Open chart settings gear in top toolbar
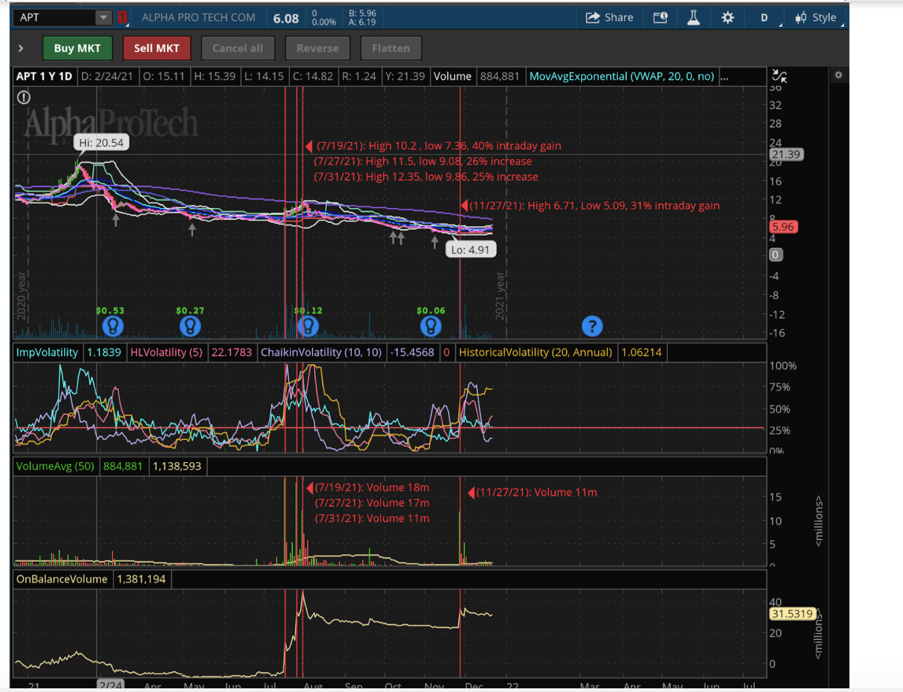This screenshot has height=692, width=903. [727, 18]
